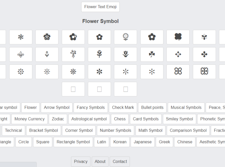Open the Zodiac symbols page

58,119
